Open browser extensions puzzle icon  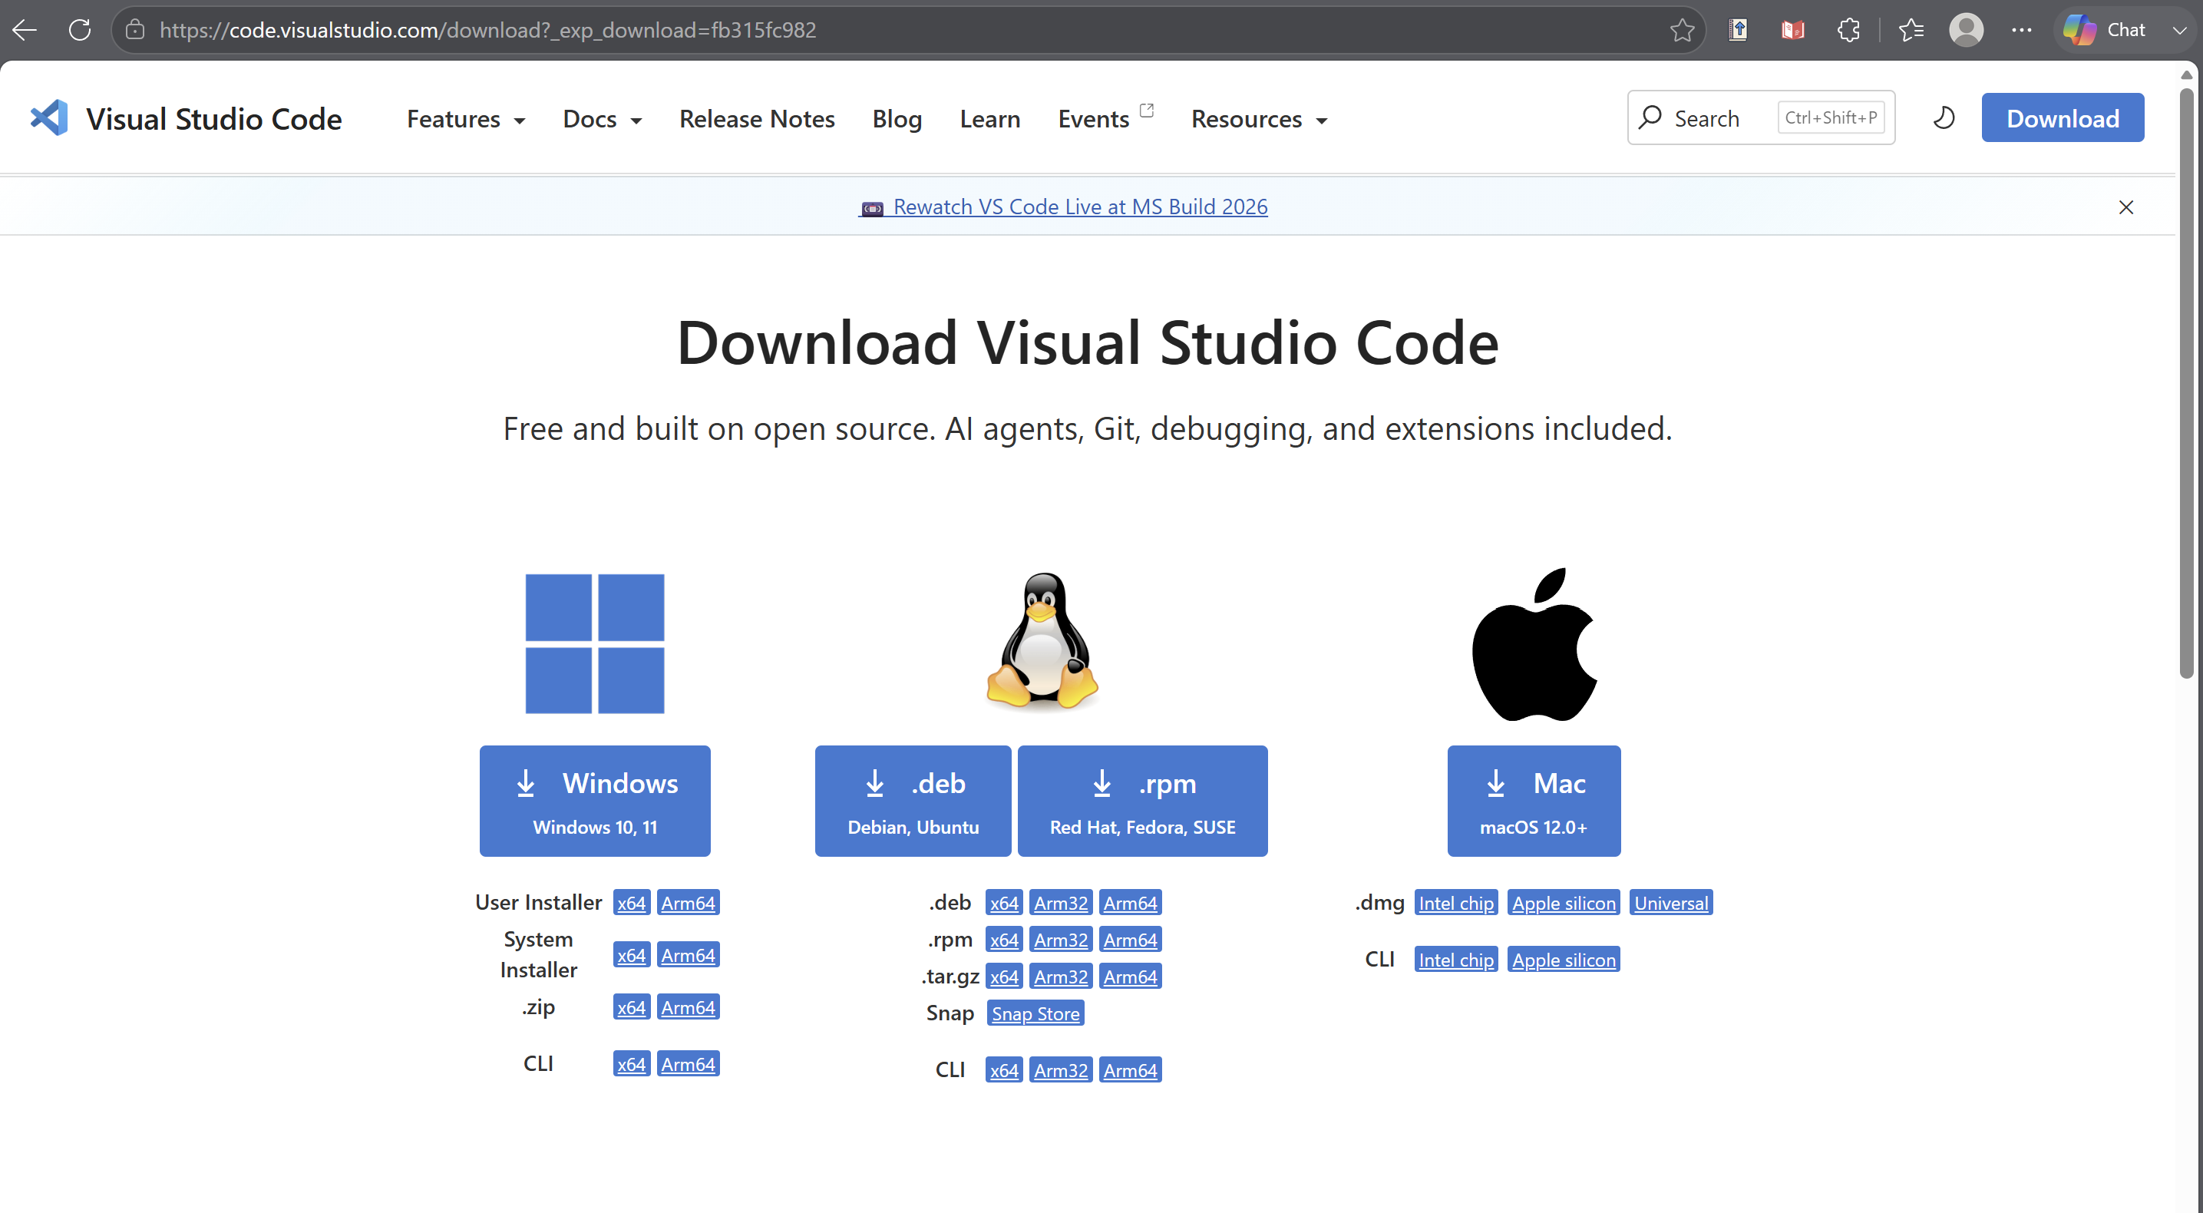point(1848,30)
